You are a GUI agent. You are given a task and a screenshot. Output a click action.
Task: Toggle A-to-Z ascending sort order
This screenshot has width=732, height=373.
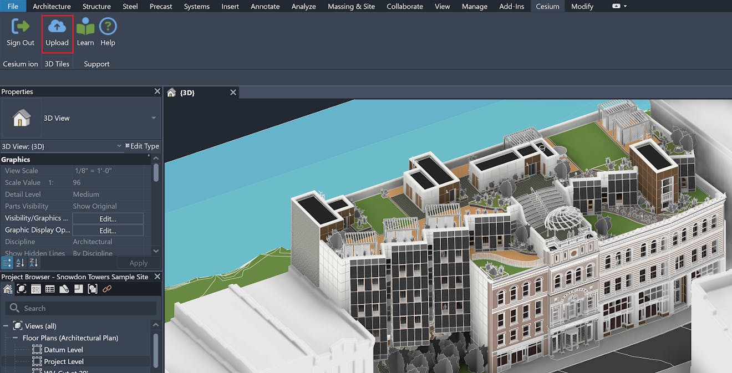pyautogui.click(x=21, y=263)
